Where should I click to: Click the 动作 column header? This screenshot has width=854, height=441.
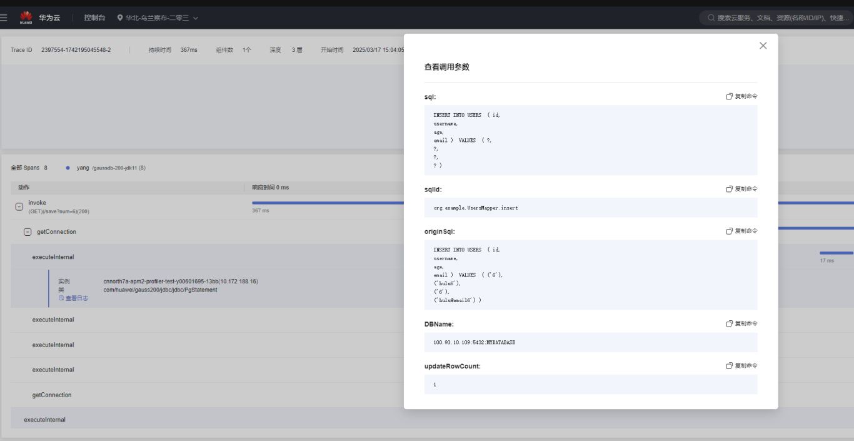point(24,188)
